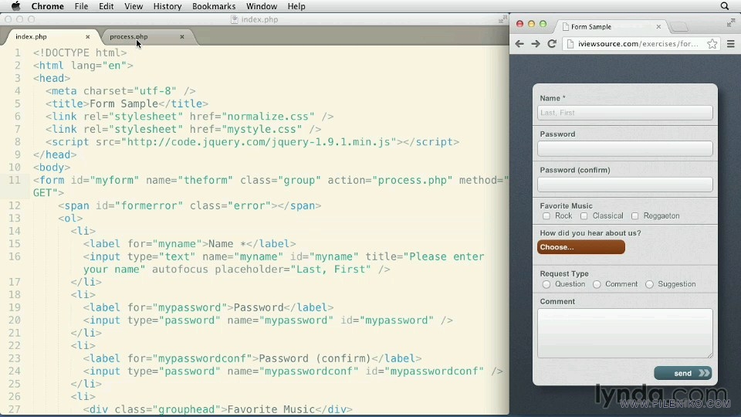Open Spotlight search icon
This screenshot has height=417, width=741.
pos(725,6)
